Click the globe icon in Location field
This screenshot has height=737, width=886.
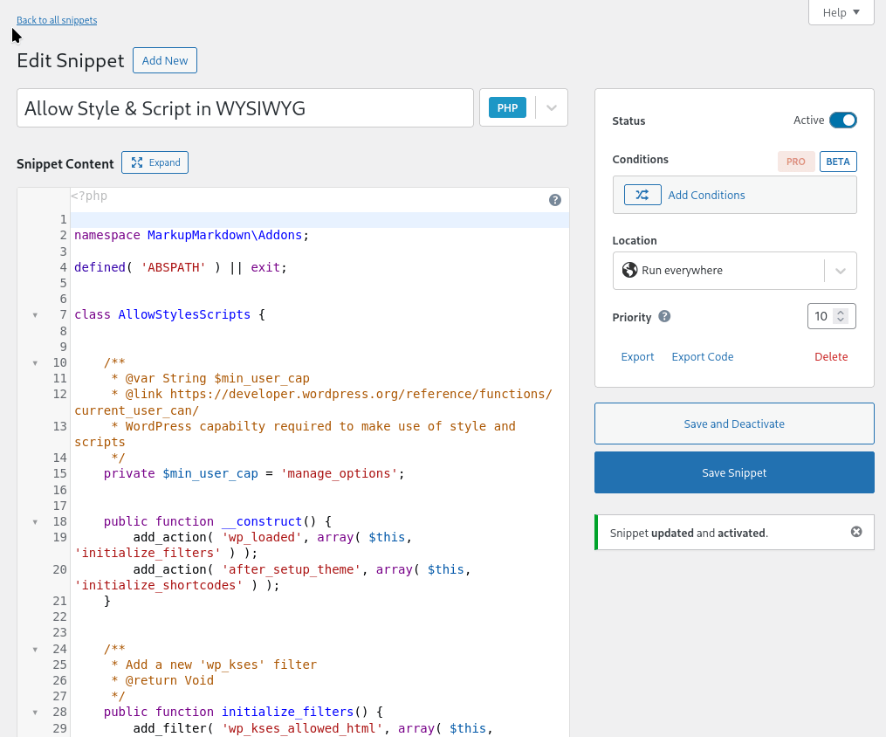click(x=629, y=271)
